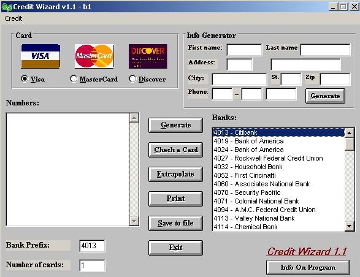Click inside the Numbers list box
Screen dimensions: 360x277
(67, 169)
